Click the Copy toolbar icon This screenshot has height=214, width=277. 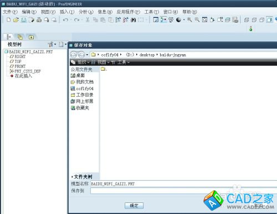95,19
